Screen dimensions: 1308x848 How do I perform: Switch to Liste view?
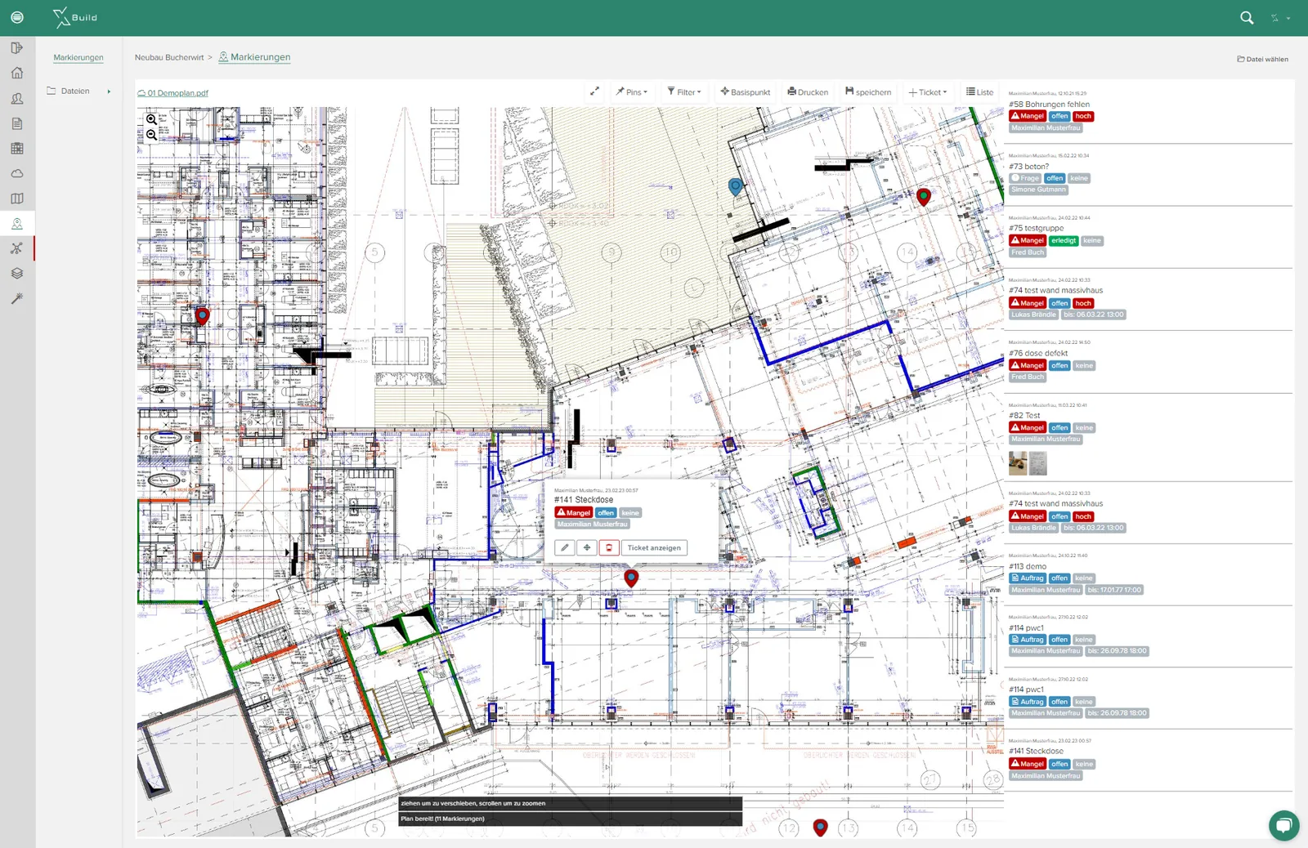click(x=979, y=92)
